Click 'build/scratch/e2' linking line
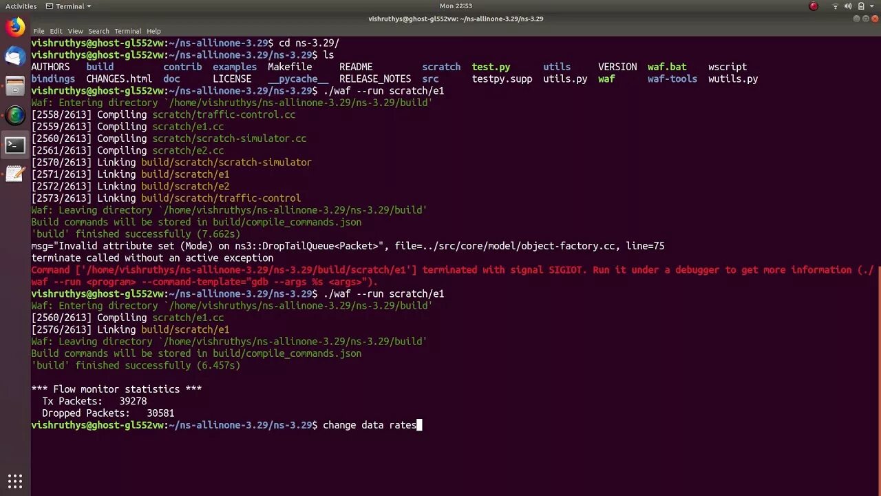881x496 pixels. (185, 186)
